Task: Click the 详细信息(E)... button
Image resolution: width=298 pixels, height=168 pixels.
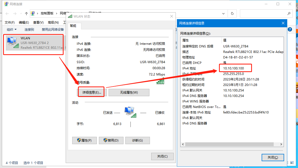Action: 92,93
